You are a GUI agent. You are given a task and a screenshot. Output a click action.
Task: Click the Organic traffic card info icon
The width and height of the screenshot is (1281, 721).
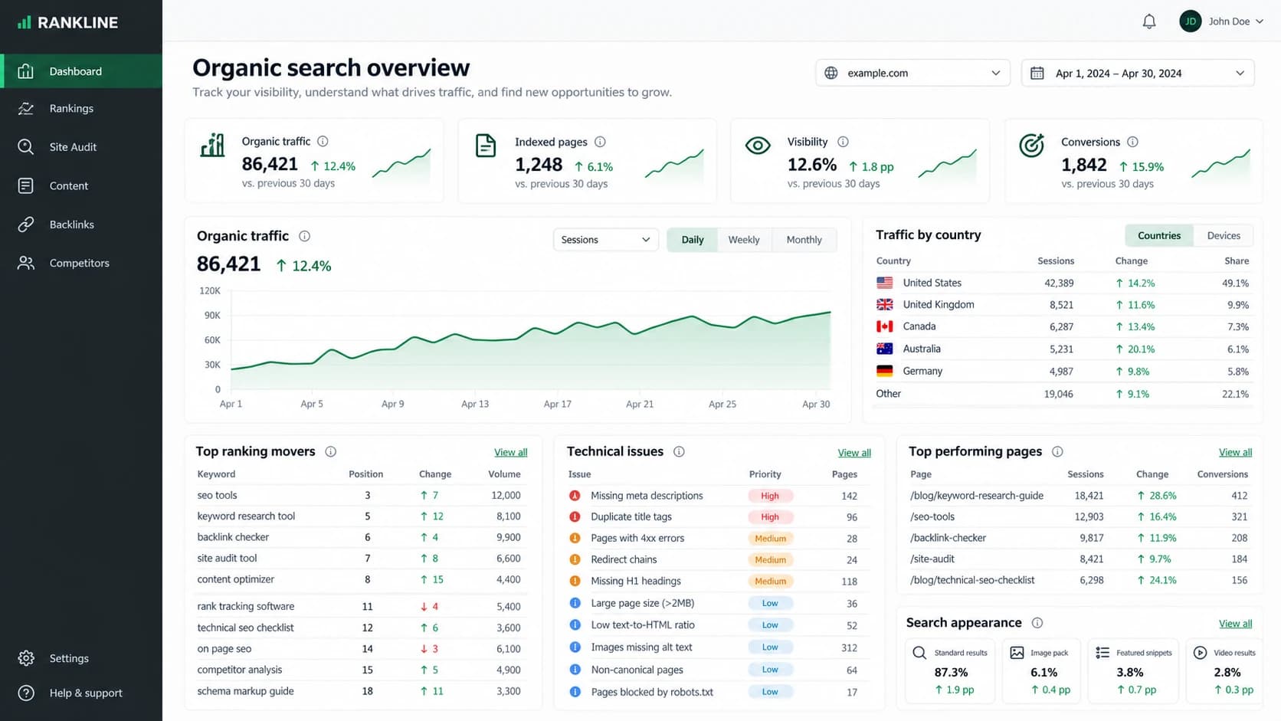click(323, 141)
